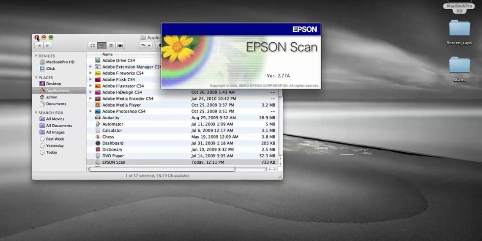Viewport: 482px width, 241px height.
Task: Click the Dictionary app icon
Action: pos(98,149)
